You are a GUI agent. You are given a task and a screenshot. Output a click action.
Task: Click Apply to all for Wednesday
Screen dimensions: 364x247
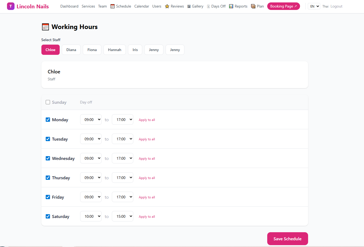(147, 159)
